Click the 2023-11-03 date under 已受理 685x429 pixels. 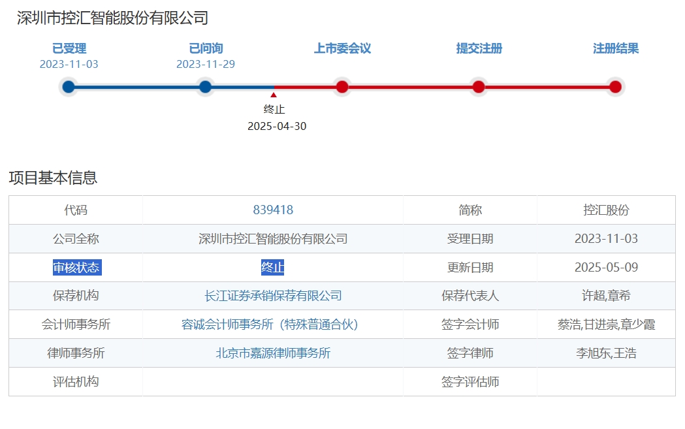coord(69,64)
